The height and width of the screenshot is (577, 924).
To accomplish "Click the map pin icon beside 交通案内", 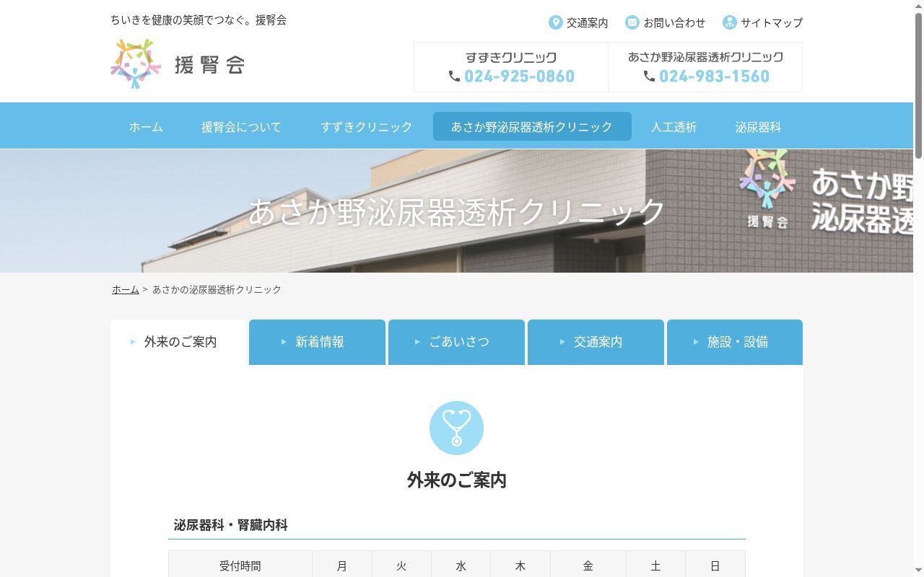I will click(555, 22).
